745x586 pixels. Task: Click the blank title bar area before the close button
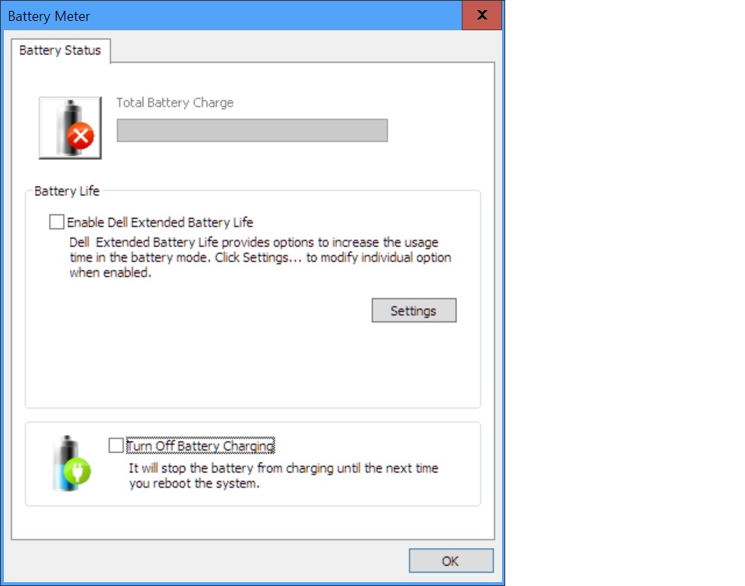(275, 16)
